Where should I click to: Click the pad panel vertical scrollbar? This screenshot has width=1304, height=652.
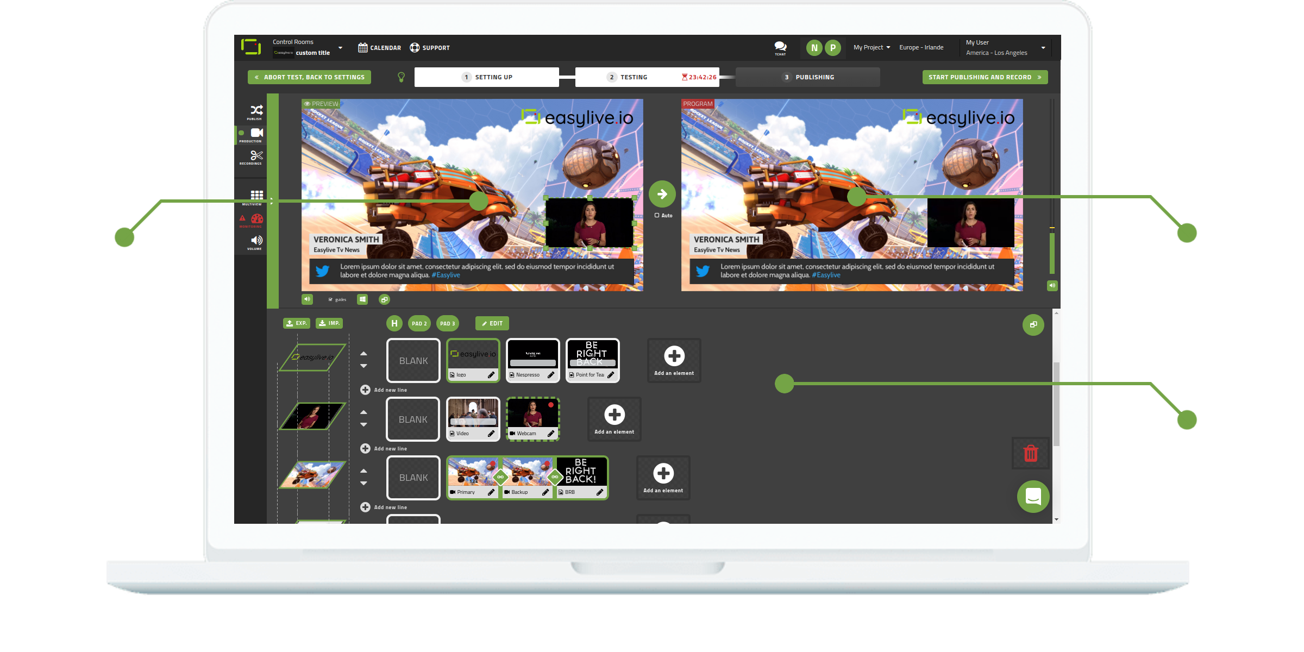[1056, 404]
